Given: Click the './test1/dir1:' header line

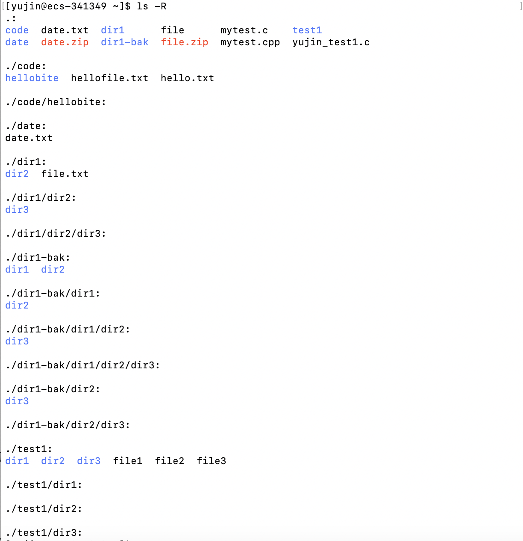Looking at the screenshot, I should pos(44,485).
